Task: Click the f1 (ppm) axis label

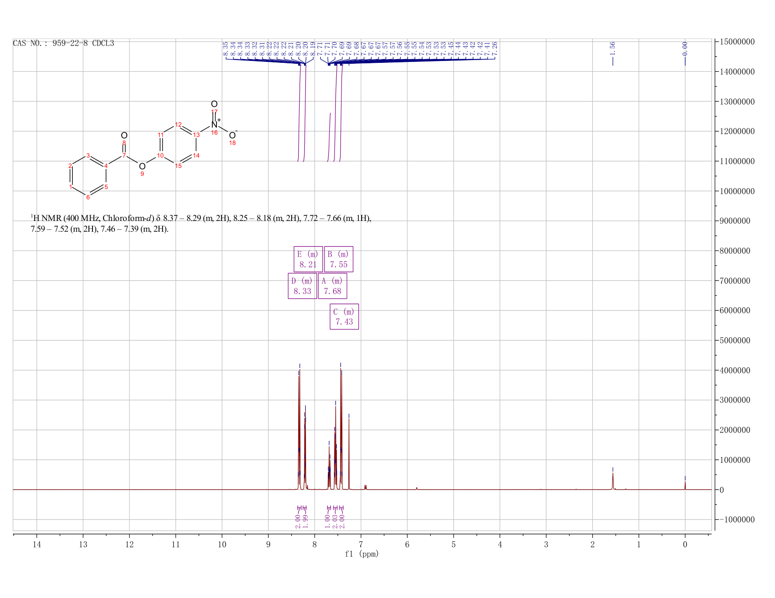Action: click(362, 554)
